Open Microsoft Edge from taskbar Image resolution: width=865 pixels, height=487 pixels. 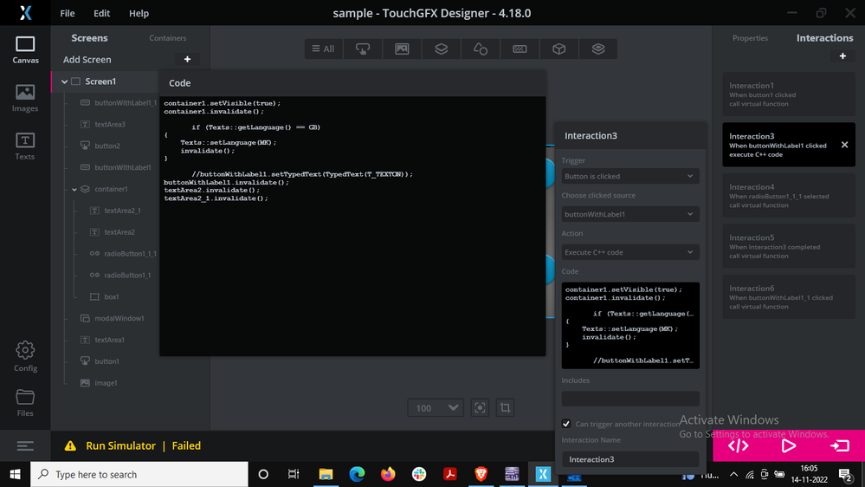tap(357, 474)
